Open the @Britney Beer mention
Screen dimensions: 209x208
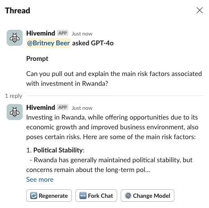[48, 43]
